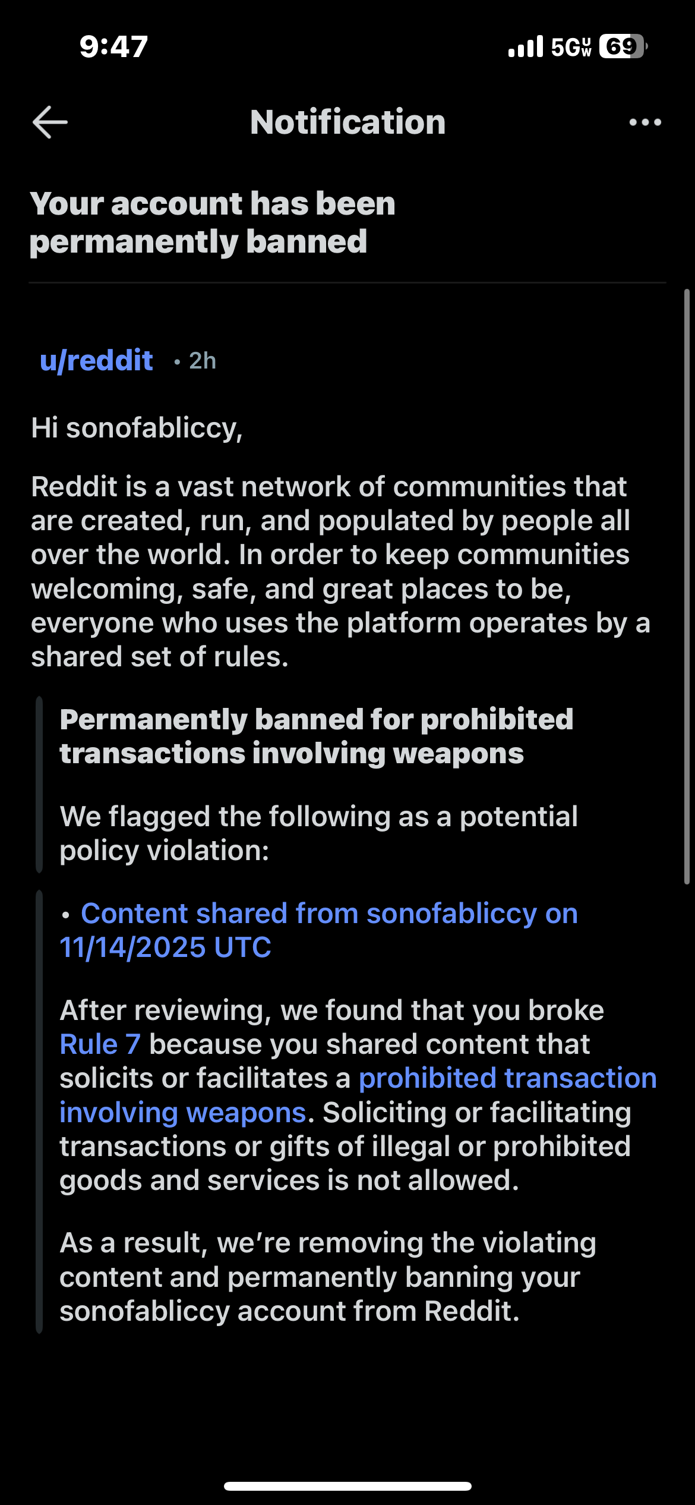695x1505 pixels.
Task: Open the three-dot more options menu
Action: (645, 122)
